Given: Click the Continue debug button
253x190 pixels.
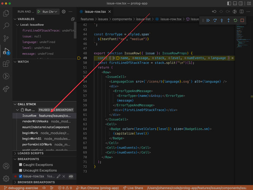Looking at the screenshot, I should pos(208,20).
